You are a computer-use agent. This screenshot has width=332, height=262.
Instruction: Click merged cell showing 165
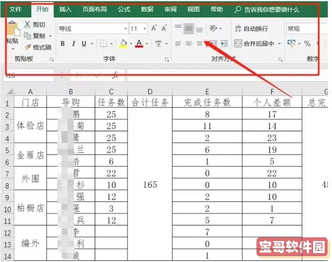point(150,184)
